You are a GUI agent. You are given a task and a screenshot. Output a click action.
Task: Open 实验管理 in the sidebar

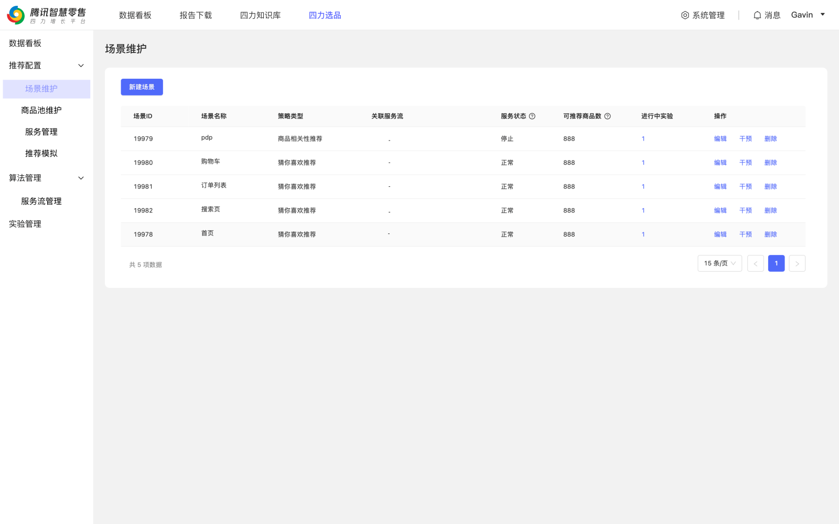click(x=25, y=224)
